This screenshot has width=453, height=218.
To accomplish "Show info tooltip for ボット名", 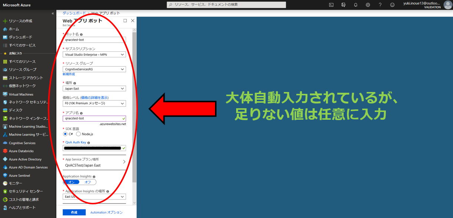I will pyautogui.click(x=82, y=34).
